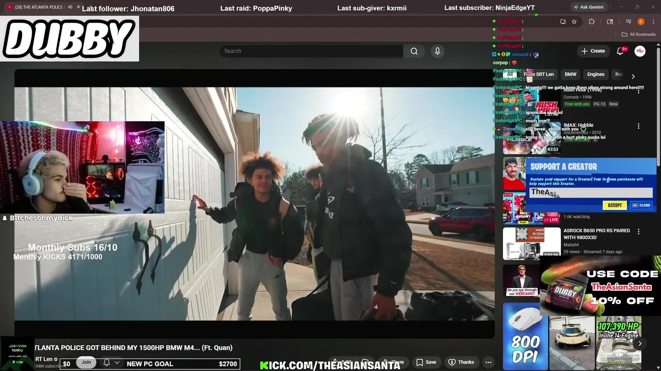Select the All filter chip
Screen dimensions: 661x371
[510, 74]
